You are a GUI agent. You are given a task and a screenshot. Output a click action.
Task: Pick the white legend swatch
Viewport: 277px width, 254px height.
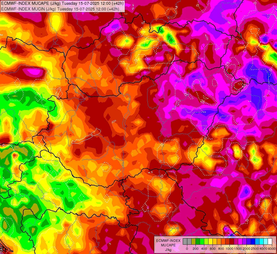270,241
